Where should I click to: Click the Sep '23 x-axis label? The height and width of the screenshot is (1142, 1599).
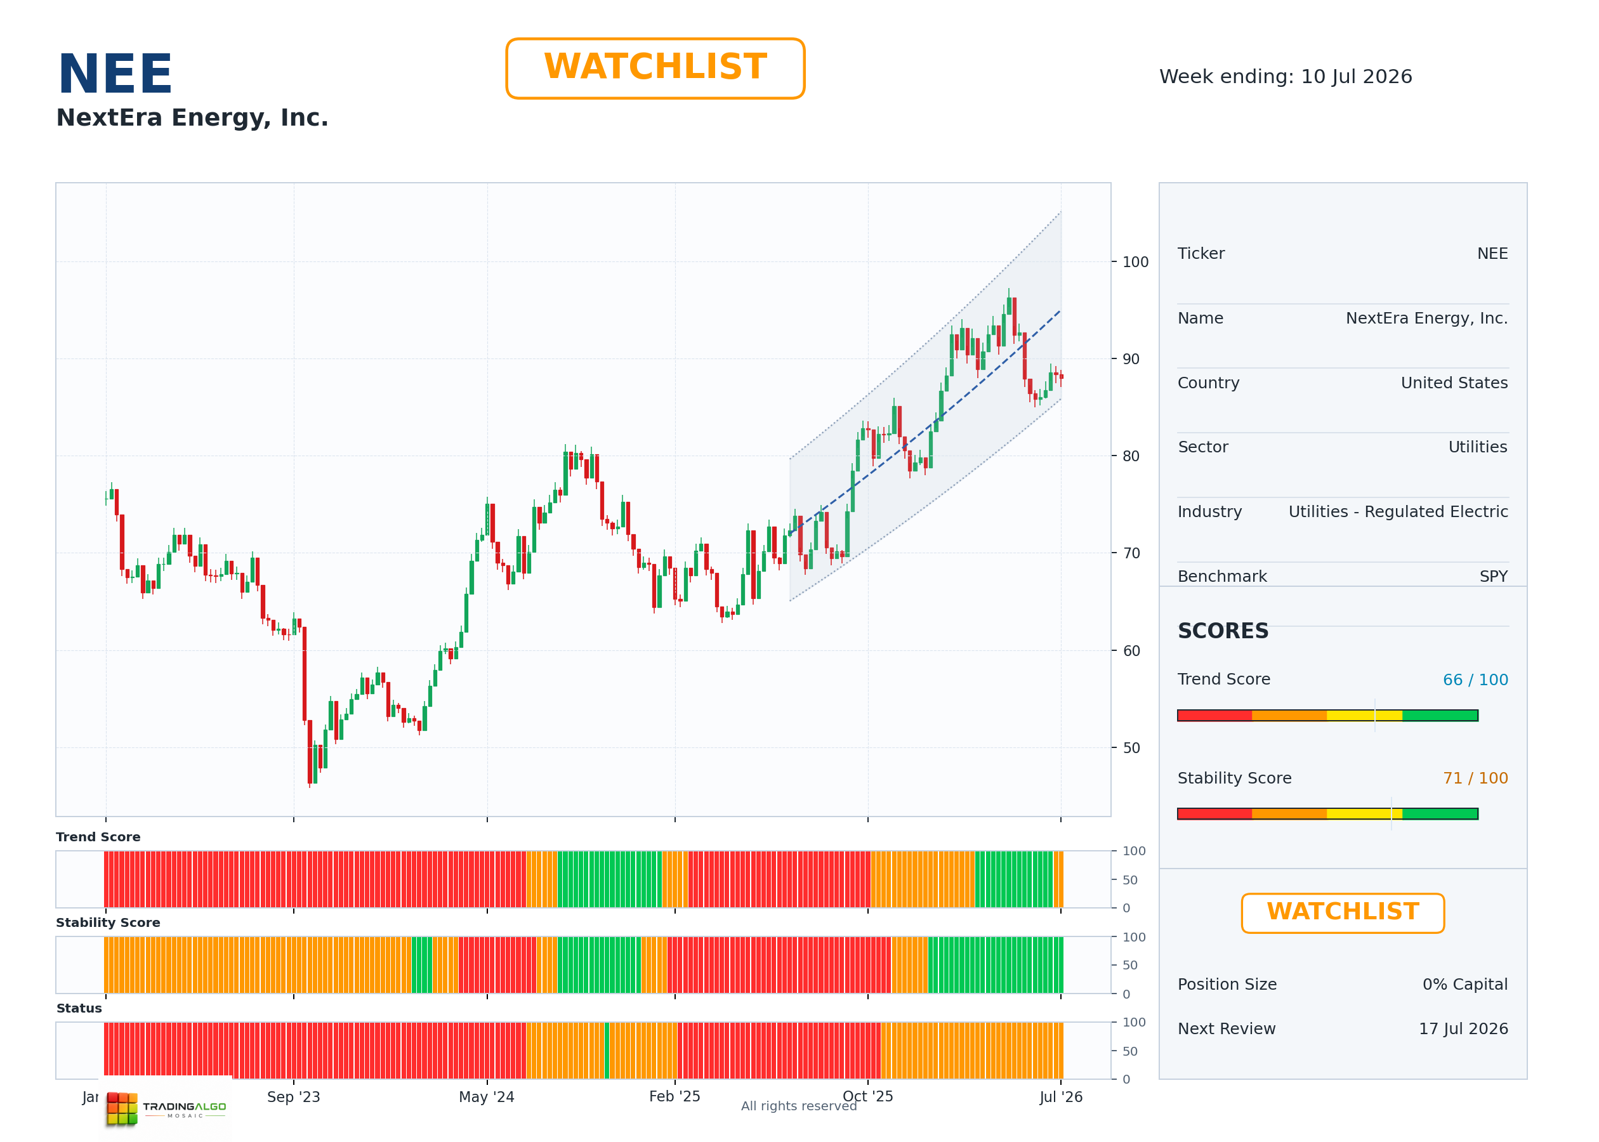coord(293,1097)
